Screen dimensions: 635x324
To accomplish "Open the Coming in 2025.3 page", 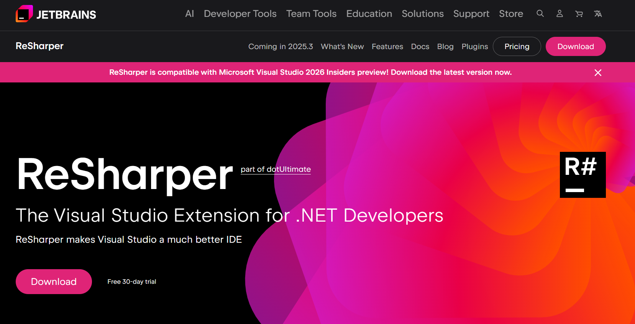I will pyautogui.click(x=281, y=46).
